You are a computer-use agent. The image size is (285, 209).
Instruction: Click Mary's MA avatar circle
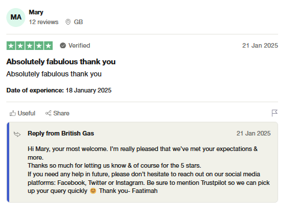pyautogui.click(x=16, y=17)
